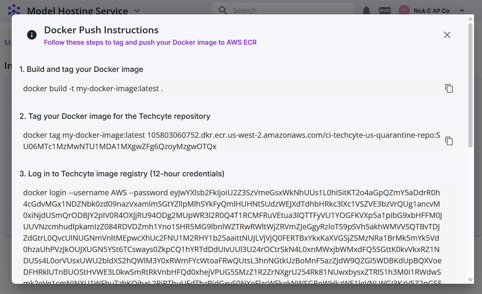Screen dimensions: 482x294
Task: Click the 'Rick C AP Co' account name
Action: tap(432, 11)
